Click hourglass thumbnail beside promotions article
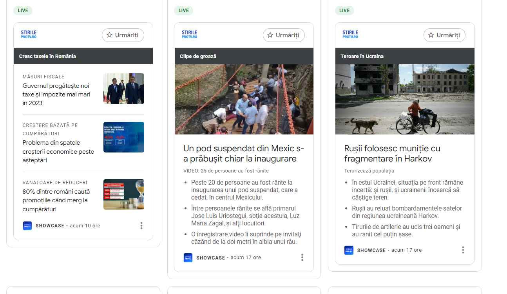 coord(124,194)
